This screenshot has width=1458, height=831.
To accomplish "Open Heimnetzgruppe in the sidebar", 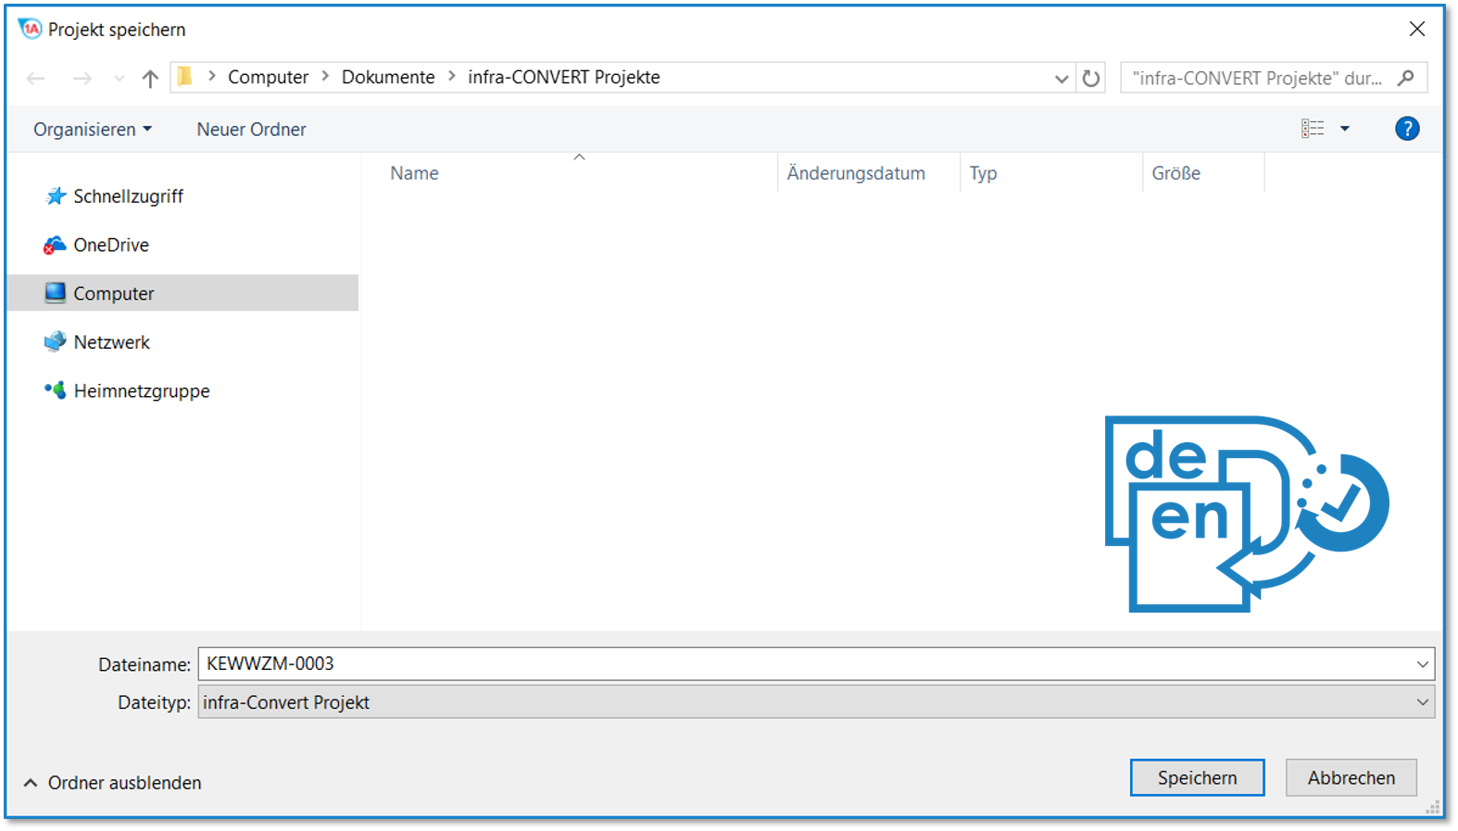I will (141, 391).
